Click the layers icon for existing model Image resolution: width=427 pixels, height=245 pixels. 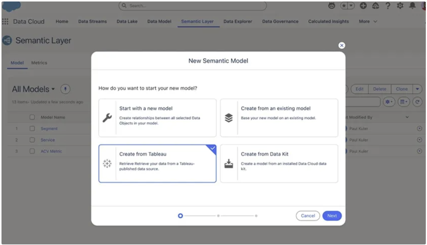tap(229, 118)
